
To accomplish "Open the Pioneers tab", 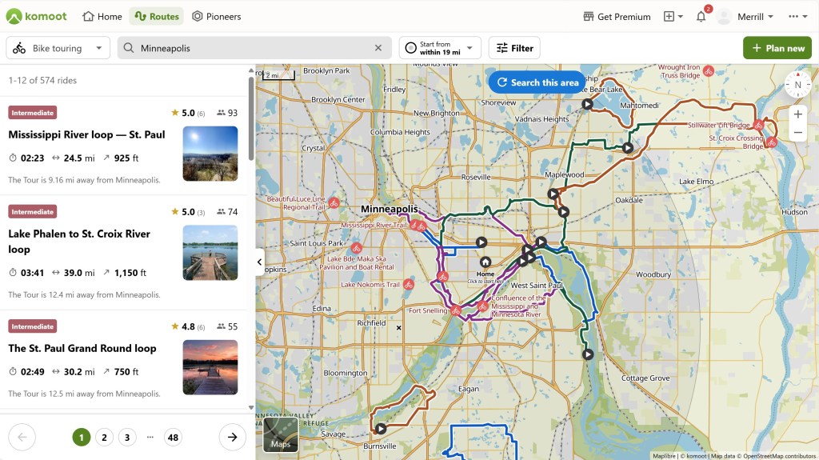I will click(x=216, y=17).
